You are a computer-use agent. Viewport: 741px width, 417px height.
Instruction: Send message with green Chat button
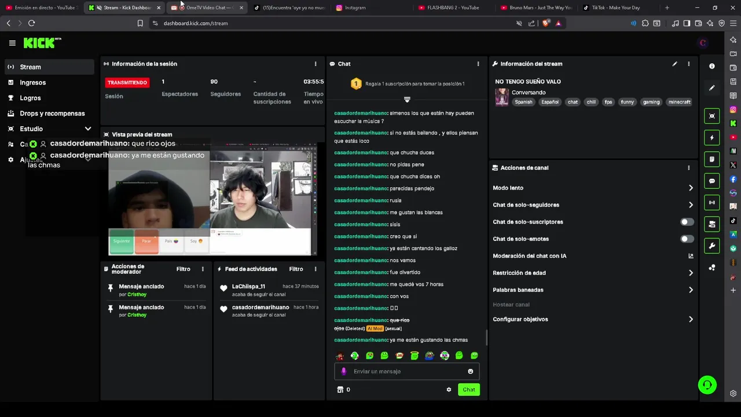tap(469, 390)
